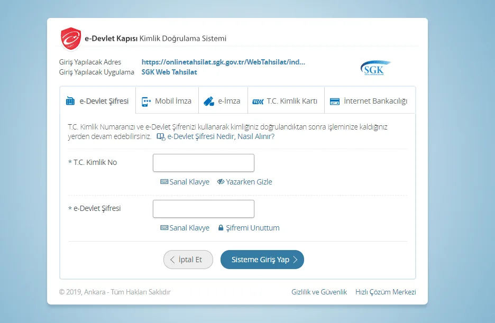
Task: Toggle Yazarken Gizle option
Action: pos(245,182)
